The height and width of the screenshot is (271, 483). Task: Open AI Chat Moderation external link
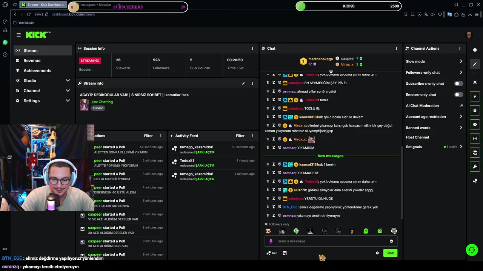coord(461,106)
